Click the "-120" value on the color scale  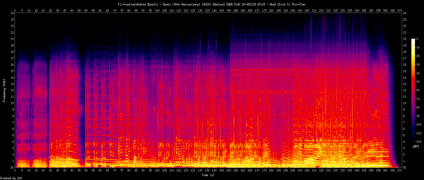click(x=419, y=142)
